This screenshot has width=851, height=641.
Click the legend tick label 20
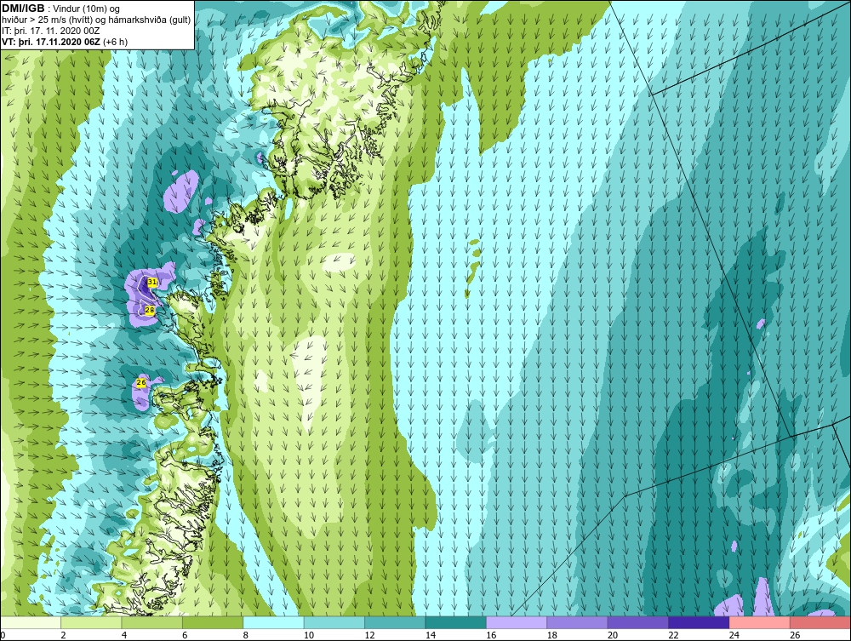point(613,635)
